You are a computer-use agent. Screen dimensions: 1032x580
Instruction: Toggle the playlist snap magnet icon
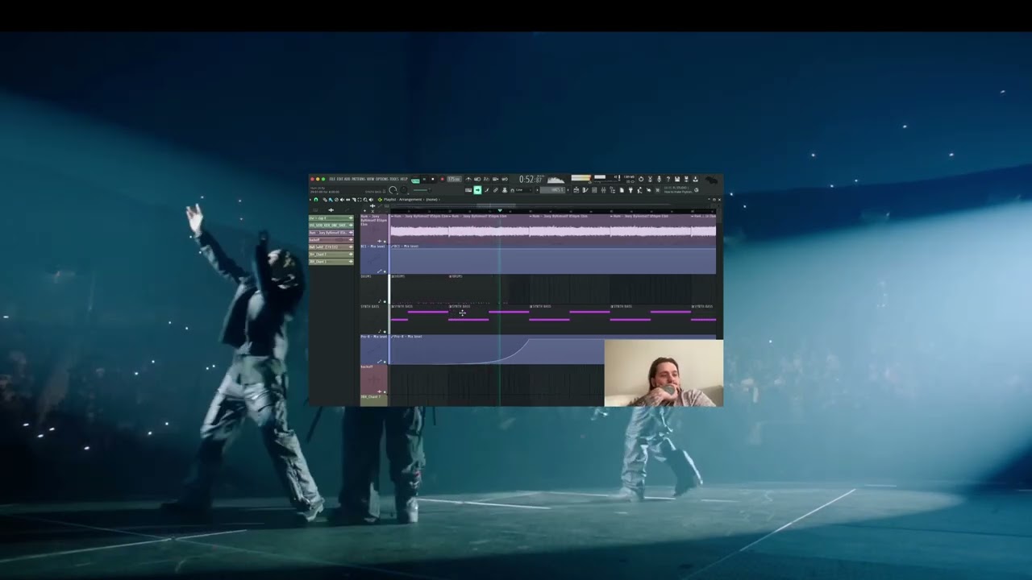pos(316,200)
